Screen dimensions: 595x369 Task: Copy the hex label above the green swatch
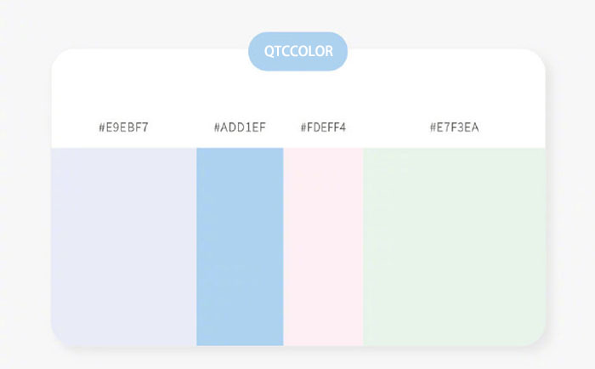tap(455, 128)
